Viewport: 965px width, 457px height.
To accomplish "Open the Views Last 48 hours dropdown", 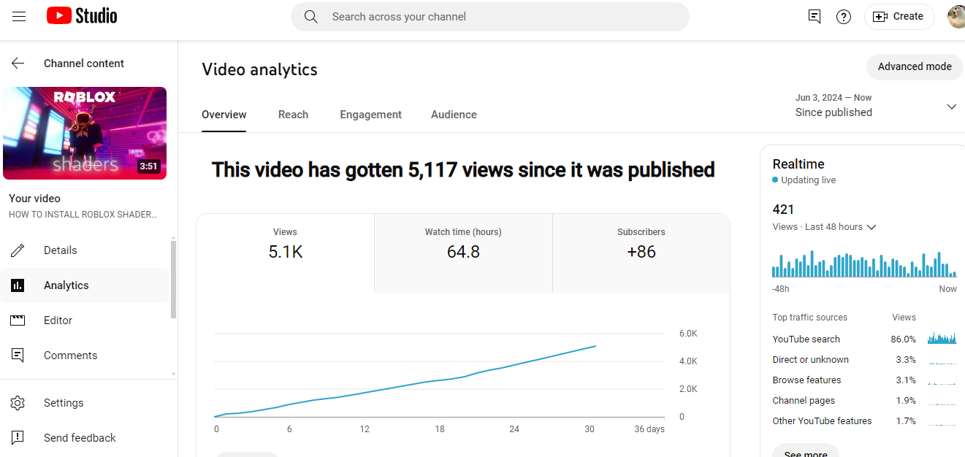I will coord(824,227).
